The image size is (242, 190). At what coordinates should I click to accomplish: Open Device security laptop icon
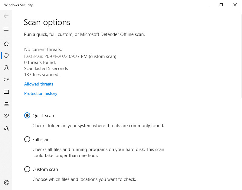pos(6,104)
